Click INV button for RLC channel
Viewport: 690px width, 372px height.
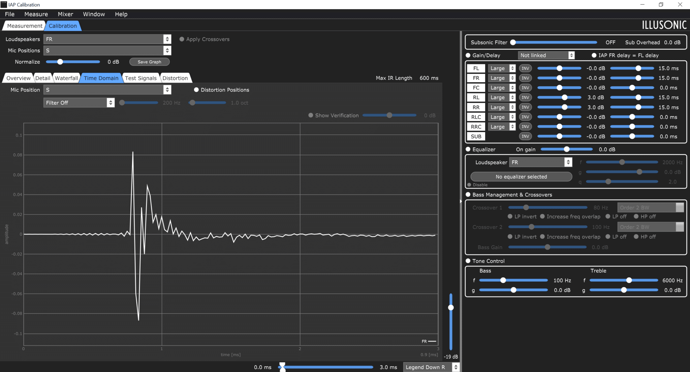(525, 117)
